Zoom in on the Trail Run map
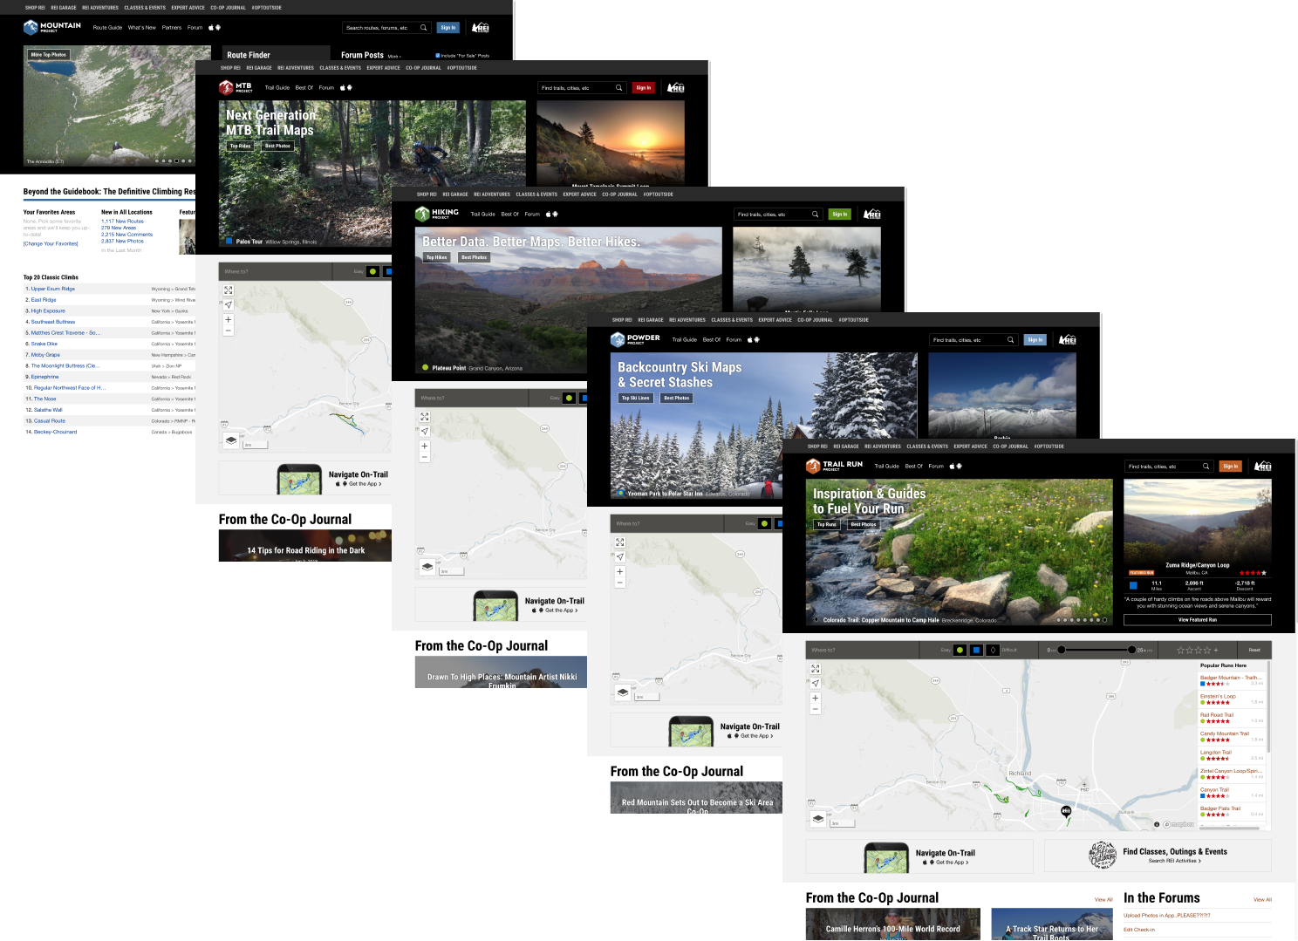This screenshot has height=941, width=1298. coord(816,698)
